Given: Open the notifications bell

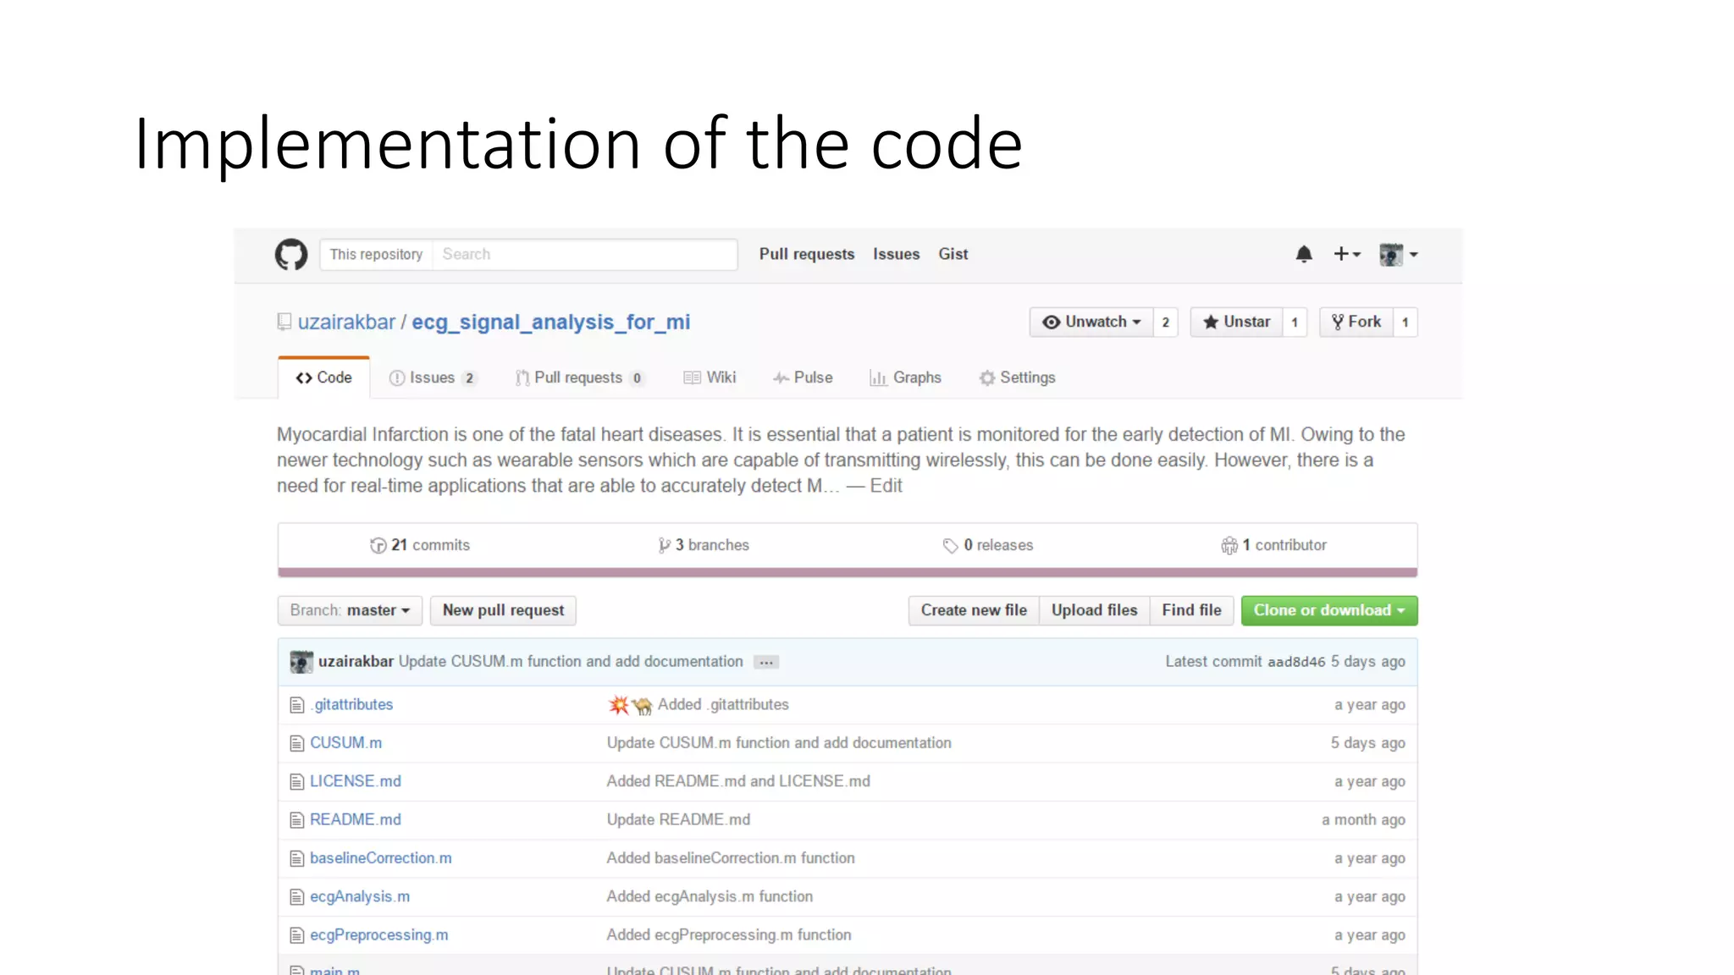Looking at the screenshot, I should point(1304,254).
